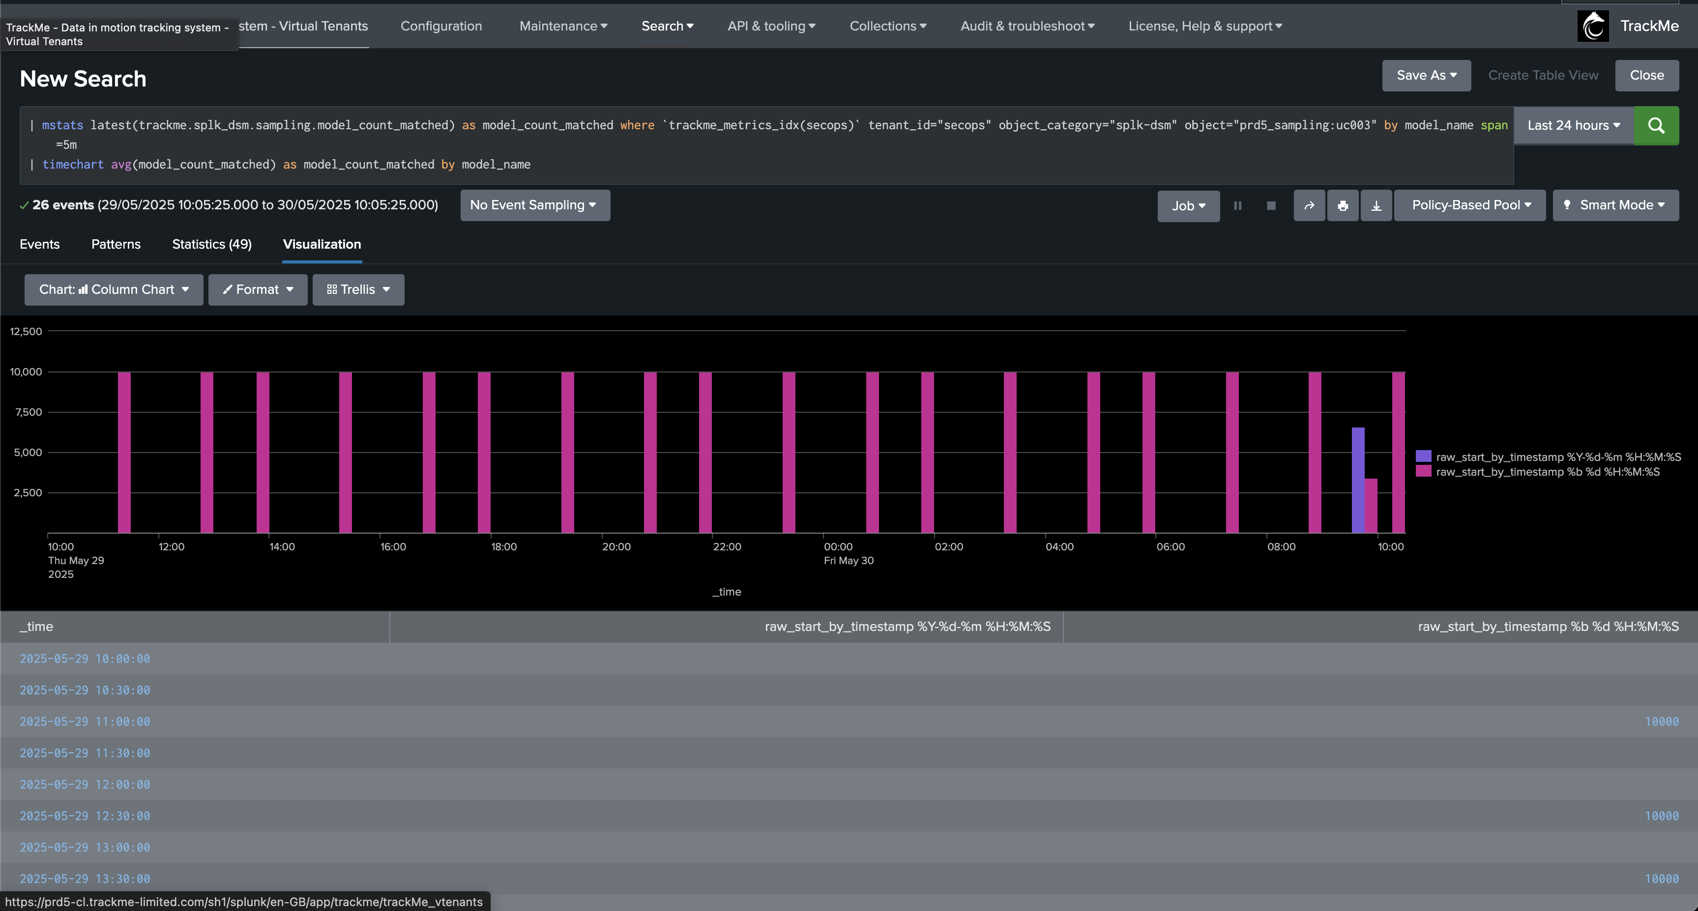Open the Patterns tab
Screen dimensions: 1698x911
click(x=116, y=244)
